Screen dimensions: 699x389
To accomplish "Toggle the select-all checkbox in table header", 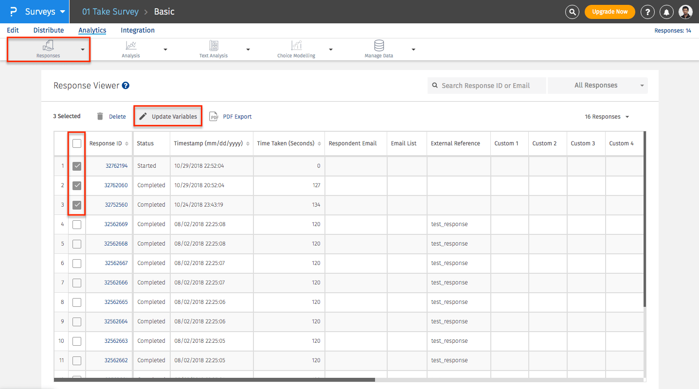I will coord(77,143).
